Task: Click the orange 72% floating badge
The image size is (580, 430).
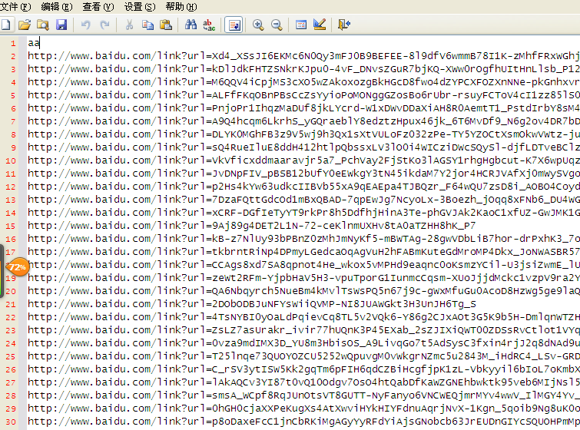Action: [x=18, y=267]
